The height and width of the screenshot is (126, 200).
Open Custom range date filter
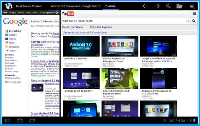pos(12,71)
